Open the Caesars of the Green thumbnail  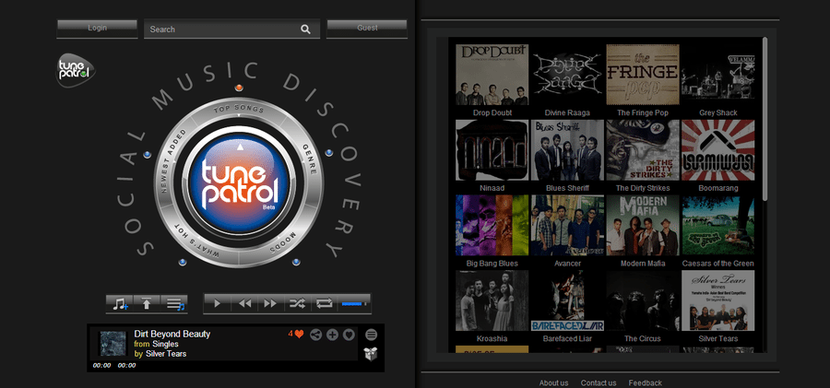[x=717, y=225]
